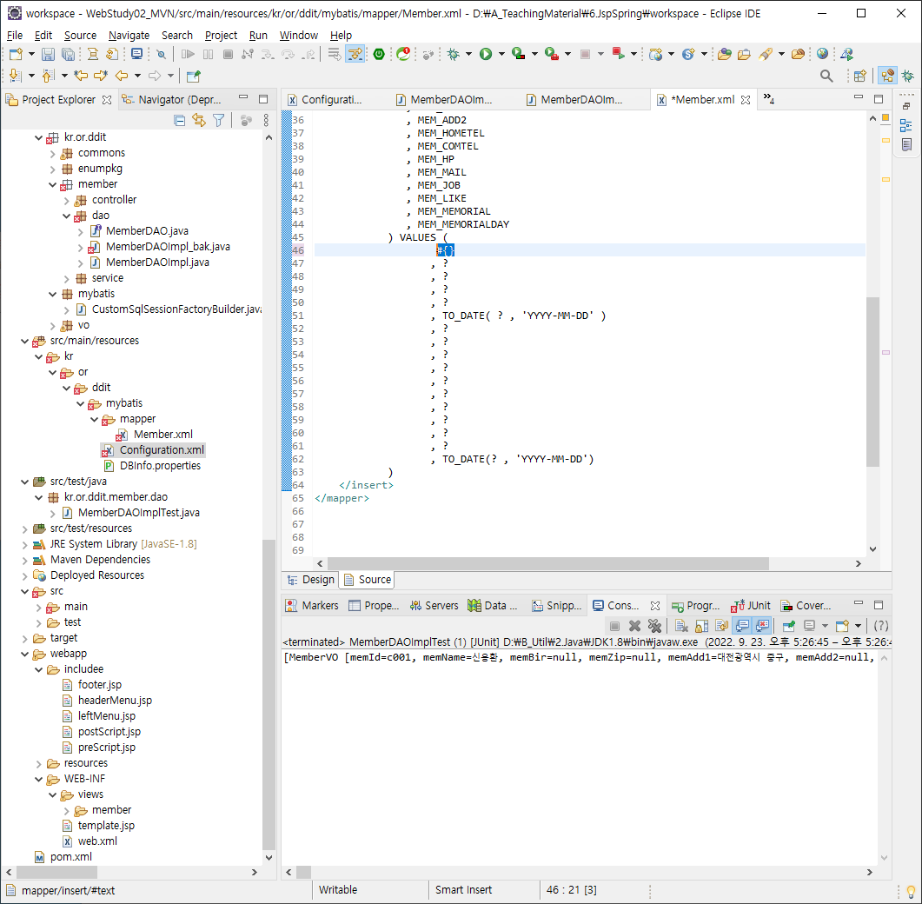This screenshot has height=904, width=922.
Task: Switch to the Navigator (Deprecated) tab
Action: pos(172,100)
